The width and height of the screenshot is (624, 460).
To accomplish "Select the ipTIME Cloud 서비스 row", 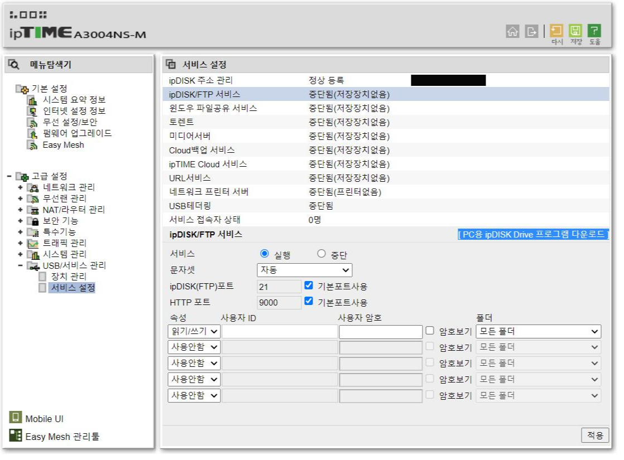I will click(x=386, y=164).
